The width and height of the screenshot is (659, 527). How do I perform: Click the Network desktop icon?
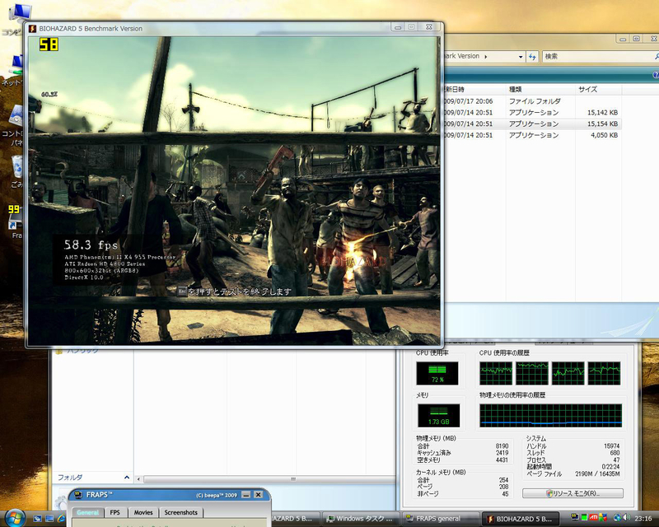click(x=16, y=65)
